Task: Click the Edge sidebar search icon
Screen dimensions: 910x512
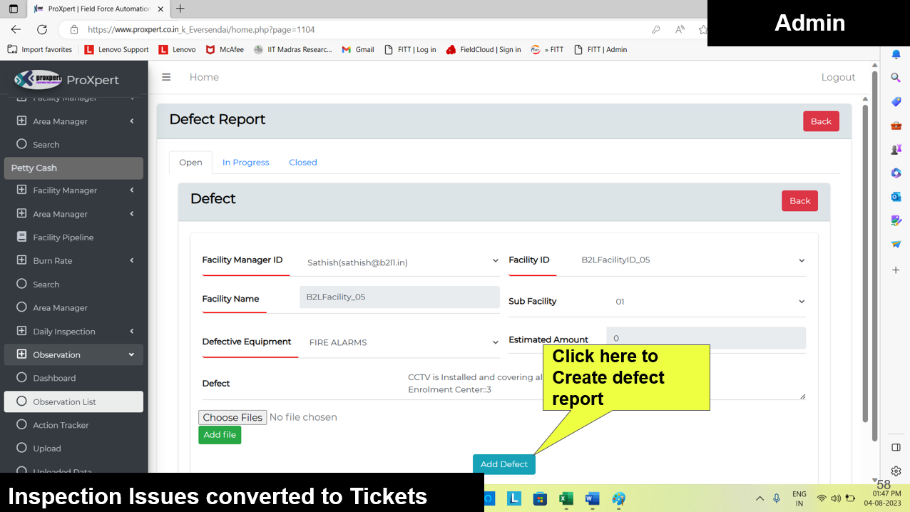Action: (x=896, y=78)
